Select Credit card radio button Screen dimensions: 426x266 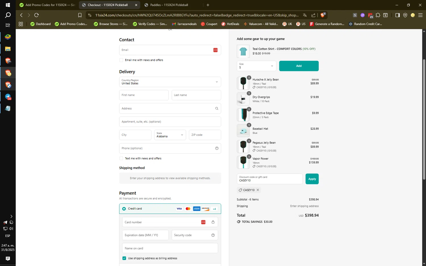[124, 209]
